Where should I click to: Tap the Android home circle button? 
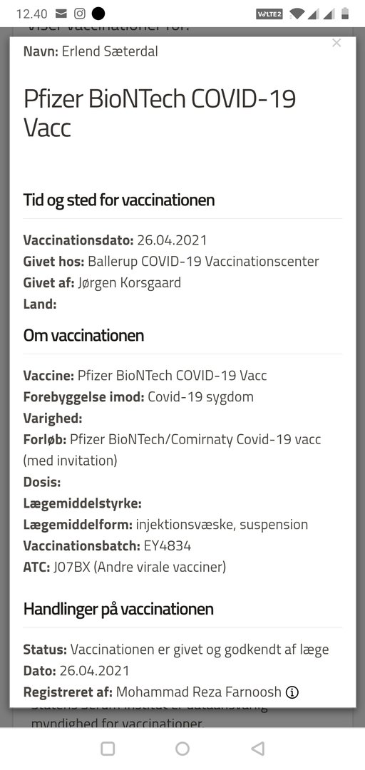coord(182,749)
